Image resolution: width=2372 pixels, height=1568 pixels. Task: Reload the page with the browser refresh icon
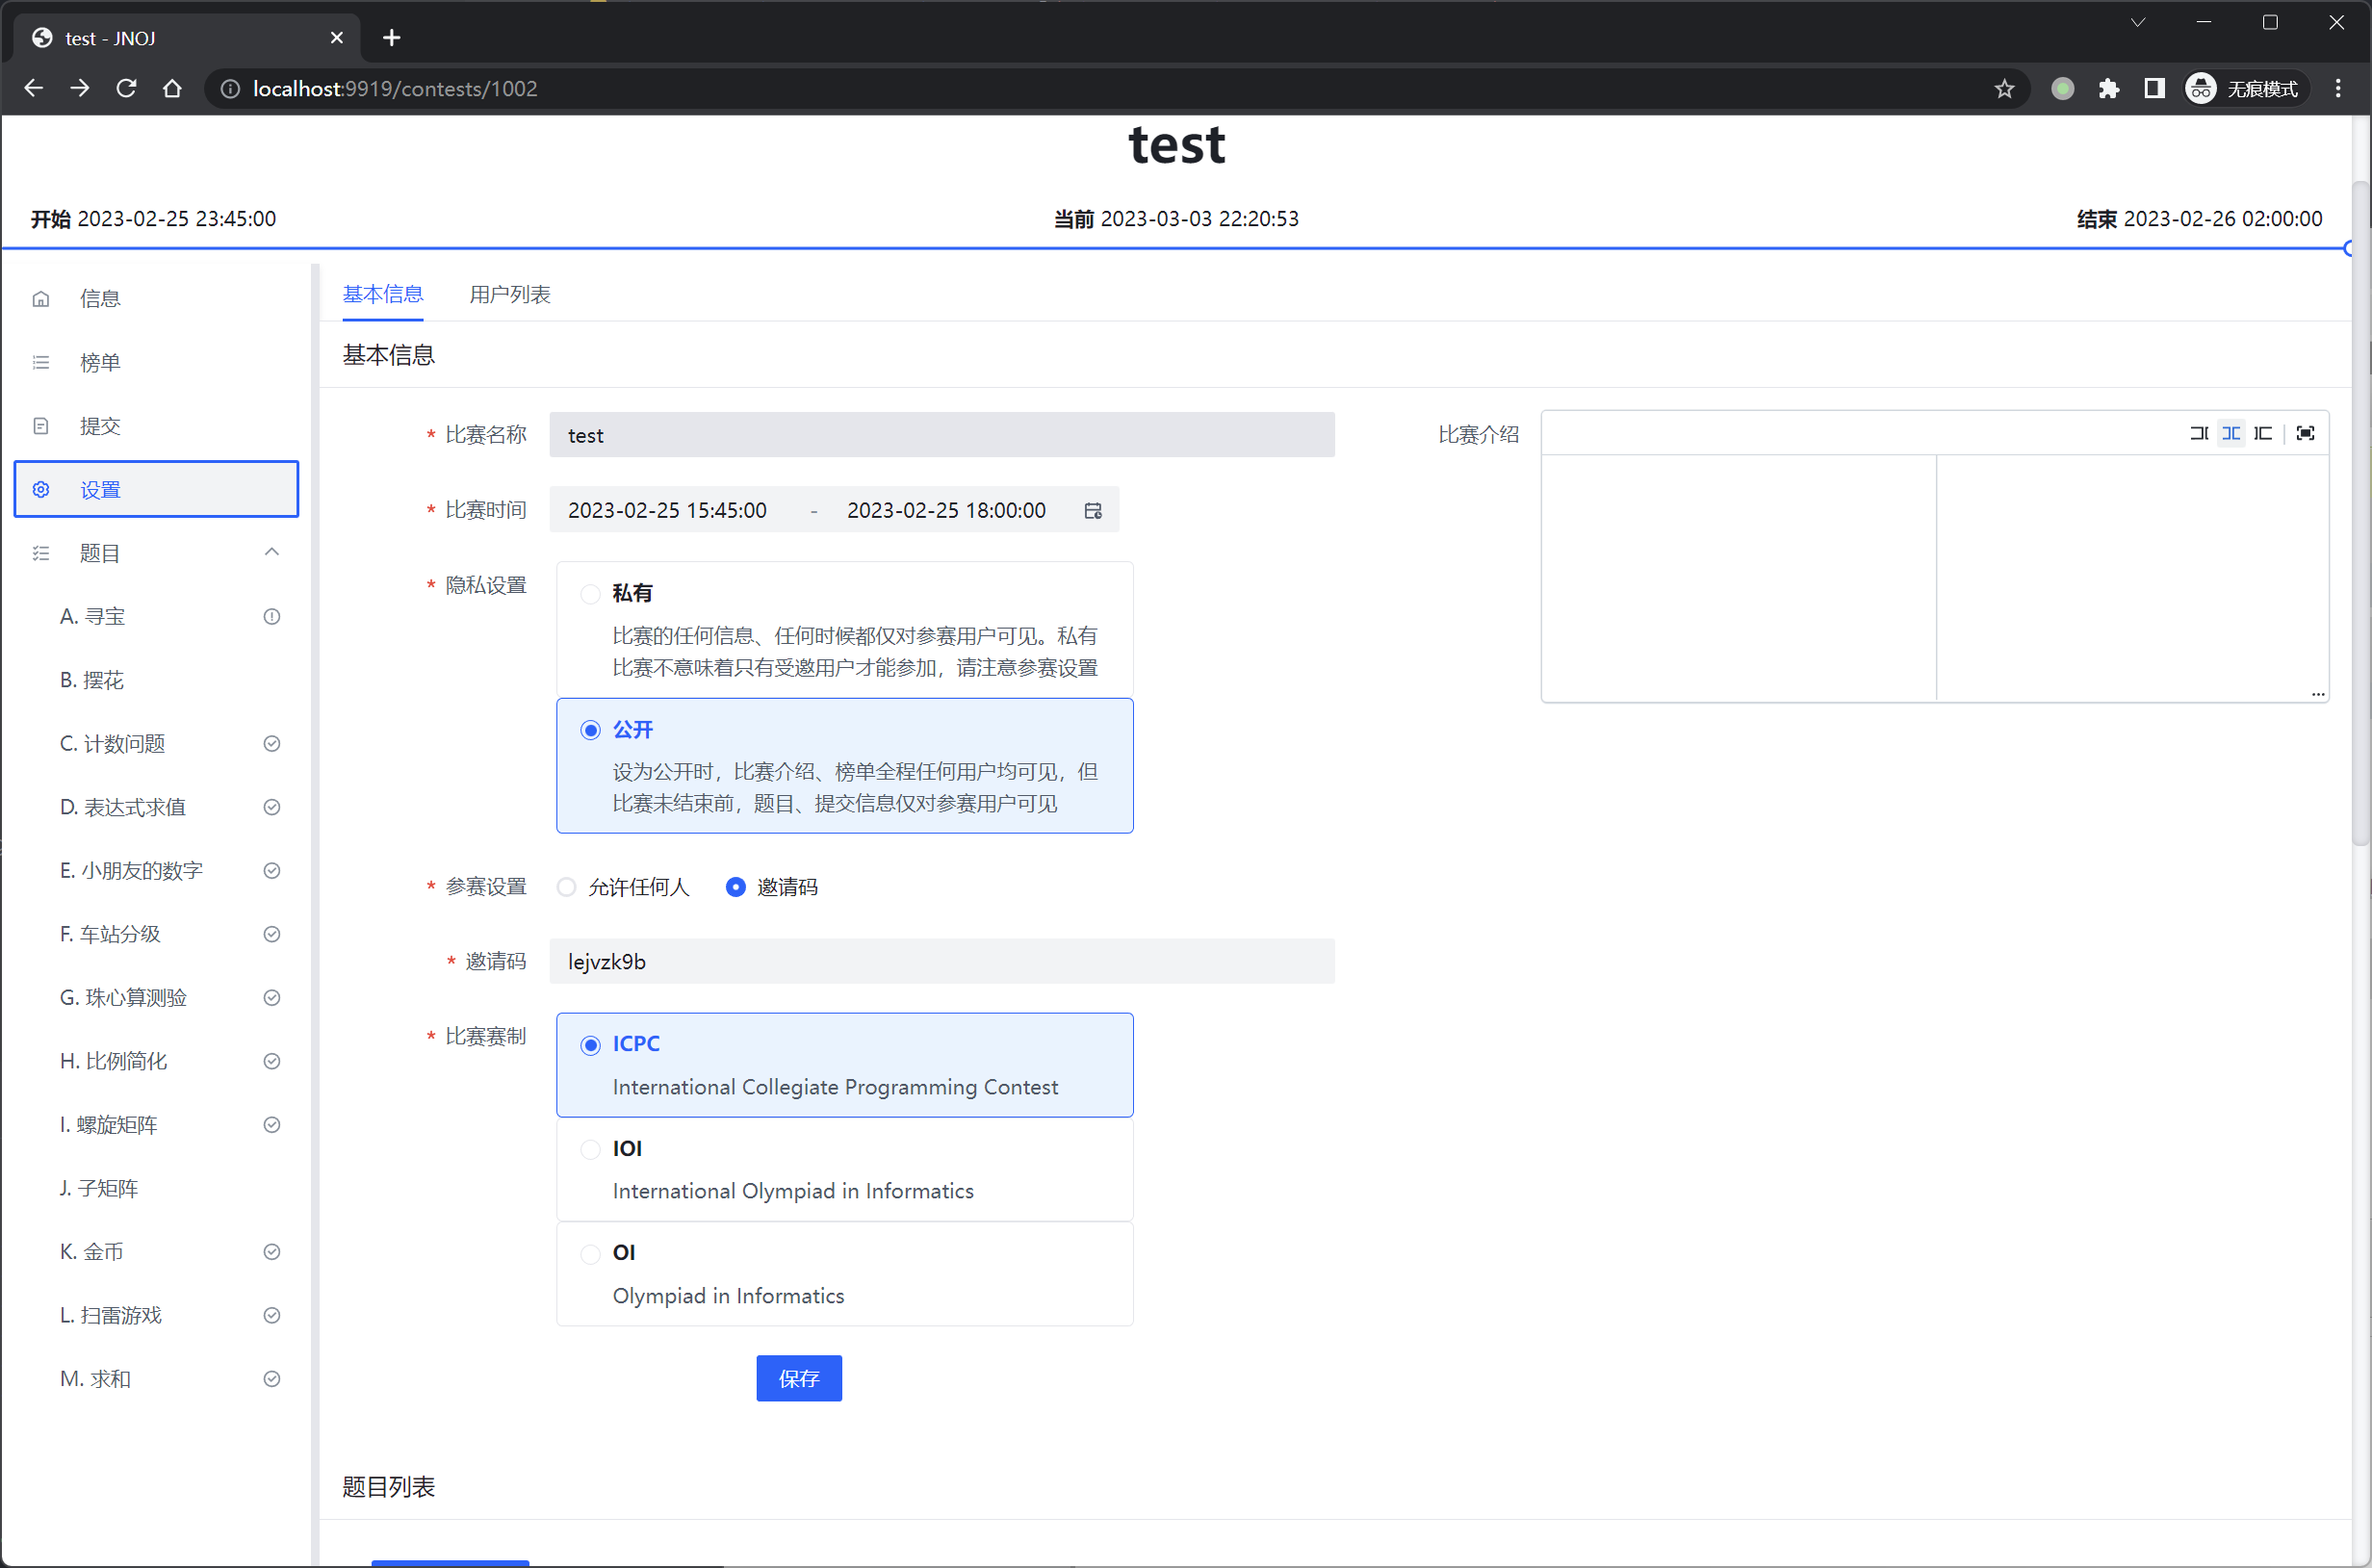pos(126,88)
